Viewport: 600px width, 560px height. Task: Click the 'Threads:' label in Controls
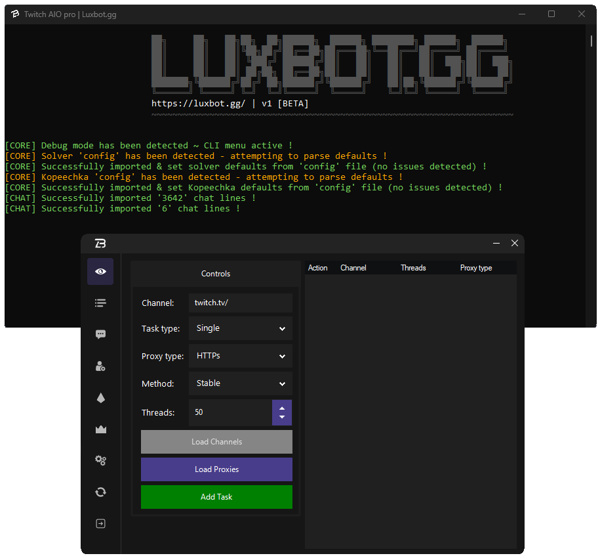158,412
